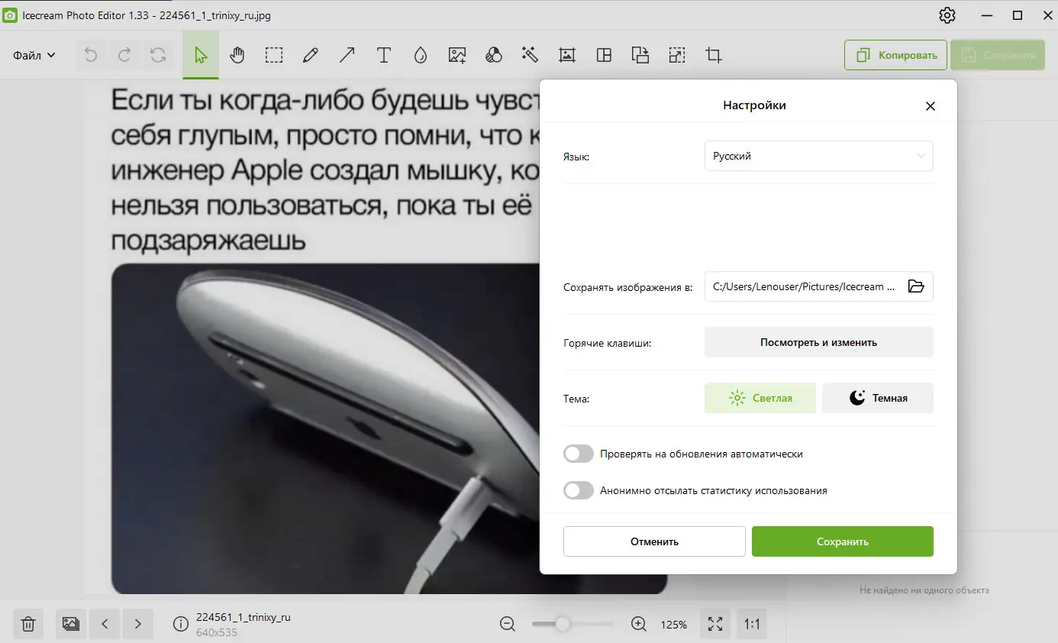Expand the Файл menu
This screenshot has height=643, width=1058.
coord(32,54)
